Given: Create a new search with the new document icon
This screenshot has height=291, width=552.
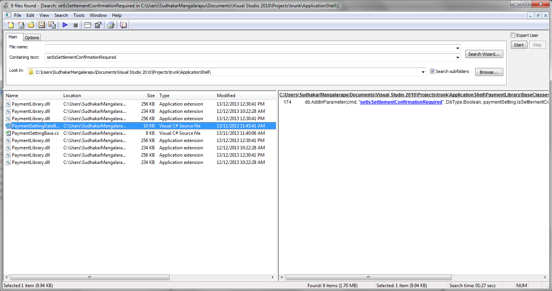Looking at the screenshot, I should coord(10,25).
